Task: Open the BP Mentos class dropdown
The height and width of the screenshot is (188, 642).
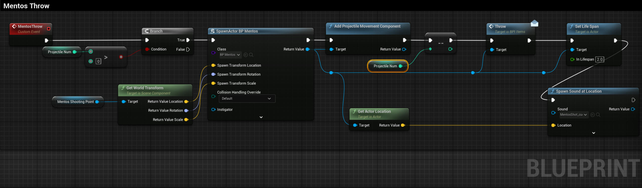Action: point(230,55)
